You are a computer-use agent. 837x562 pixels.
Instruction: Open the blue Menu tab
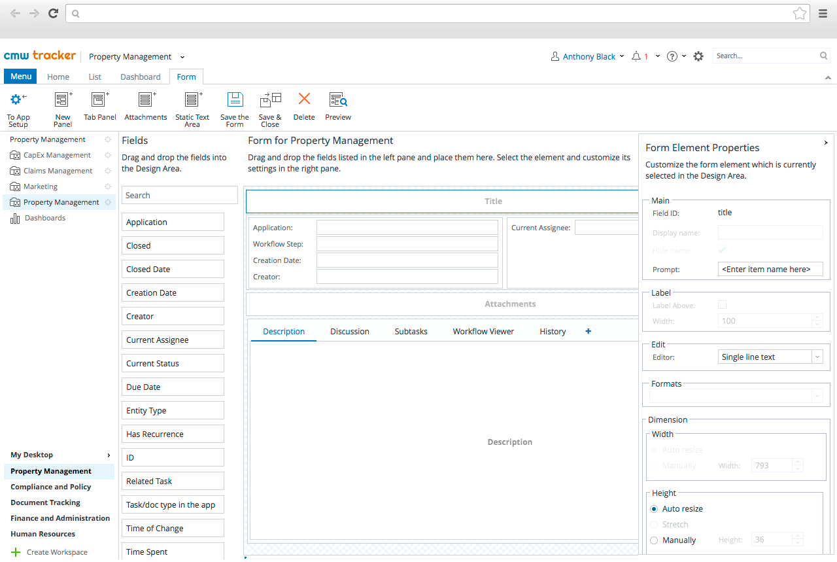pos(21,77)
